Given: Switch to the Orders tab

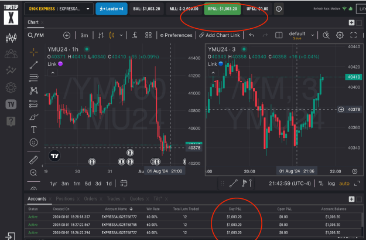Looking at the screenshot, I should 91,199.
